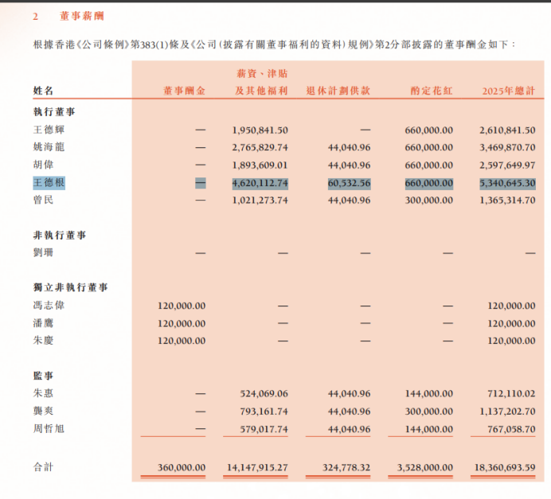Click the value 1,893,609.01
This screenshot has height=499, width=551.
pos(260,166)
